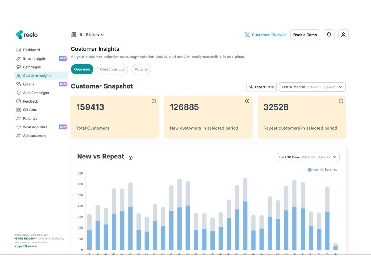The height and width of the screenshot is (278, 371).
Task: Select Customer insights menu item
Action: coord(41,76)
